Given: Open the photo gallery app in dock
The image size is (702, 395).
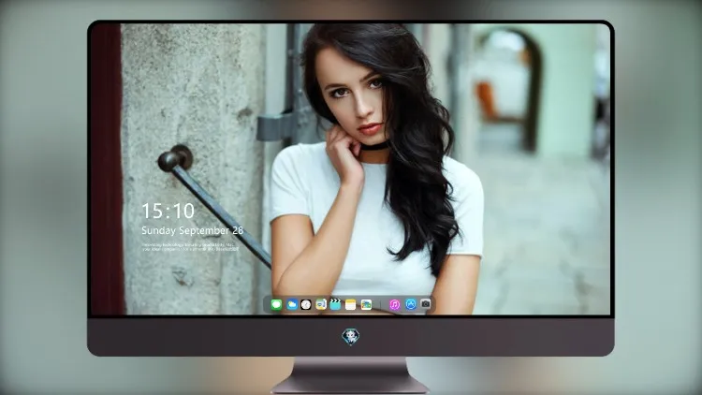Looking at the screenshot, I should click(x=366, y=304).
